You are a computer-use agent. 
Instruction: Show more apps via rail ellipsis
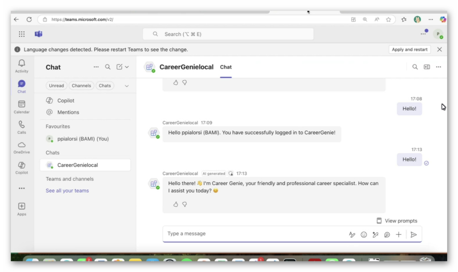click(x=21, y=188)
